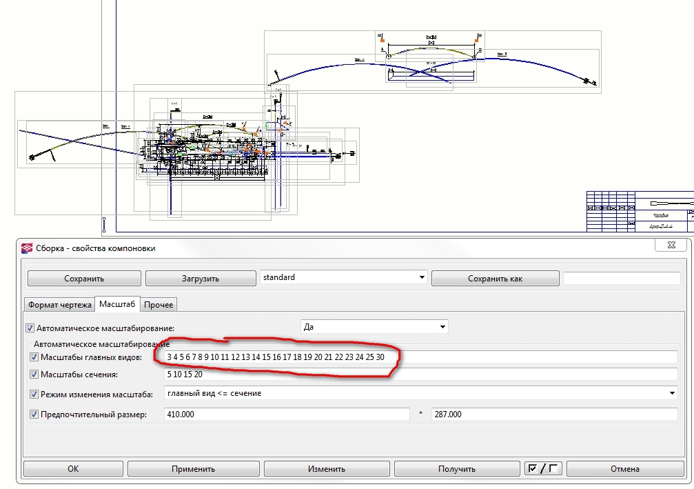
Task: Expand the auto scaling 'Да' dropdown
Action: [x=442, y=327]
